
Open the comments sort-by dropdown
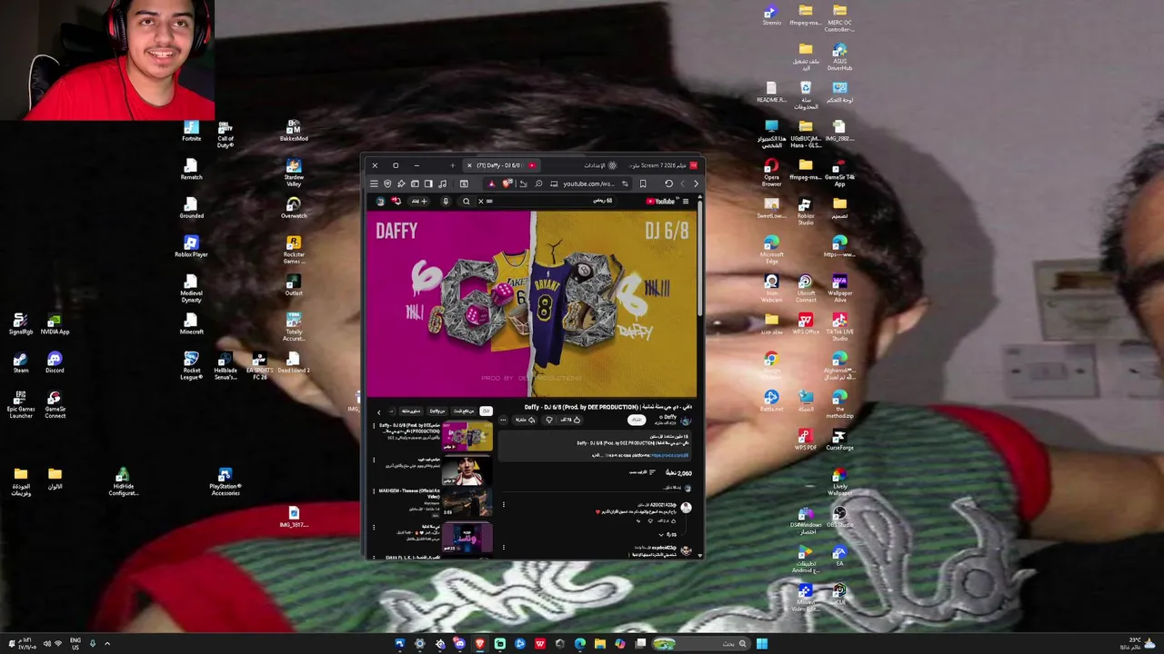point(644,472)
